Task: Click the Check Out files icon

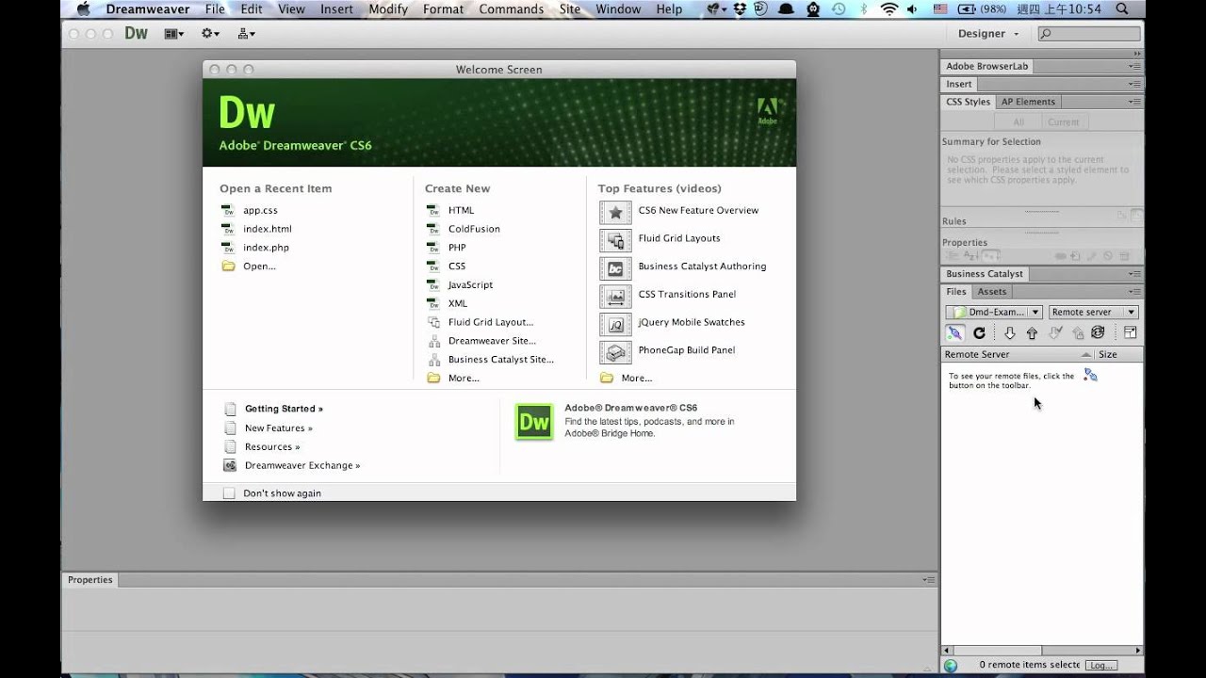Action: (1055, 333)
